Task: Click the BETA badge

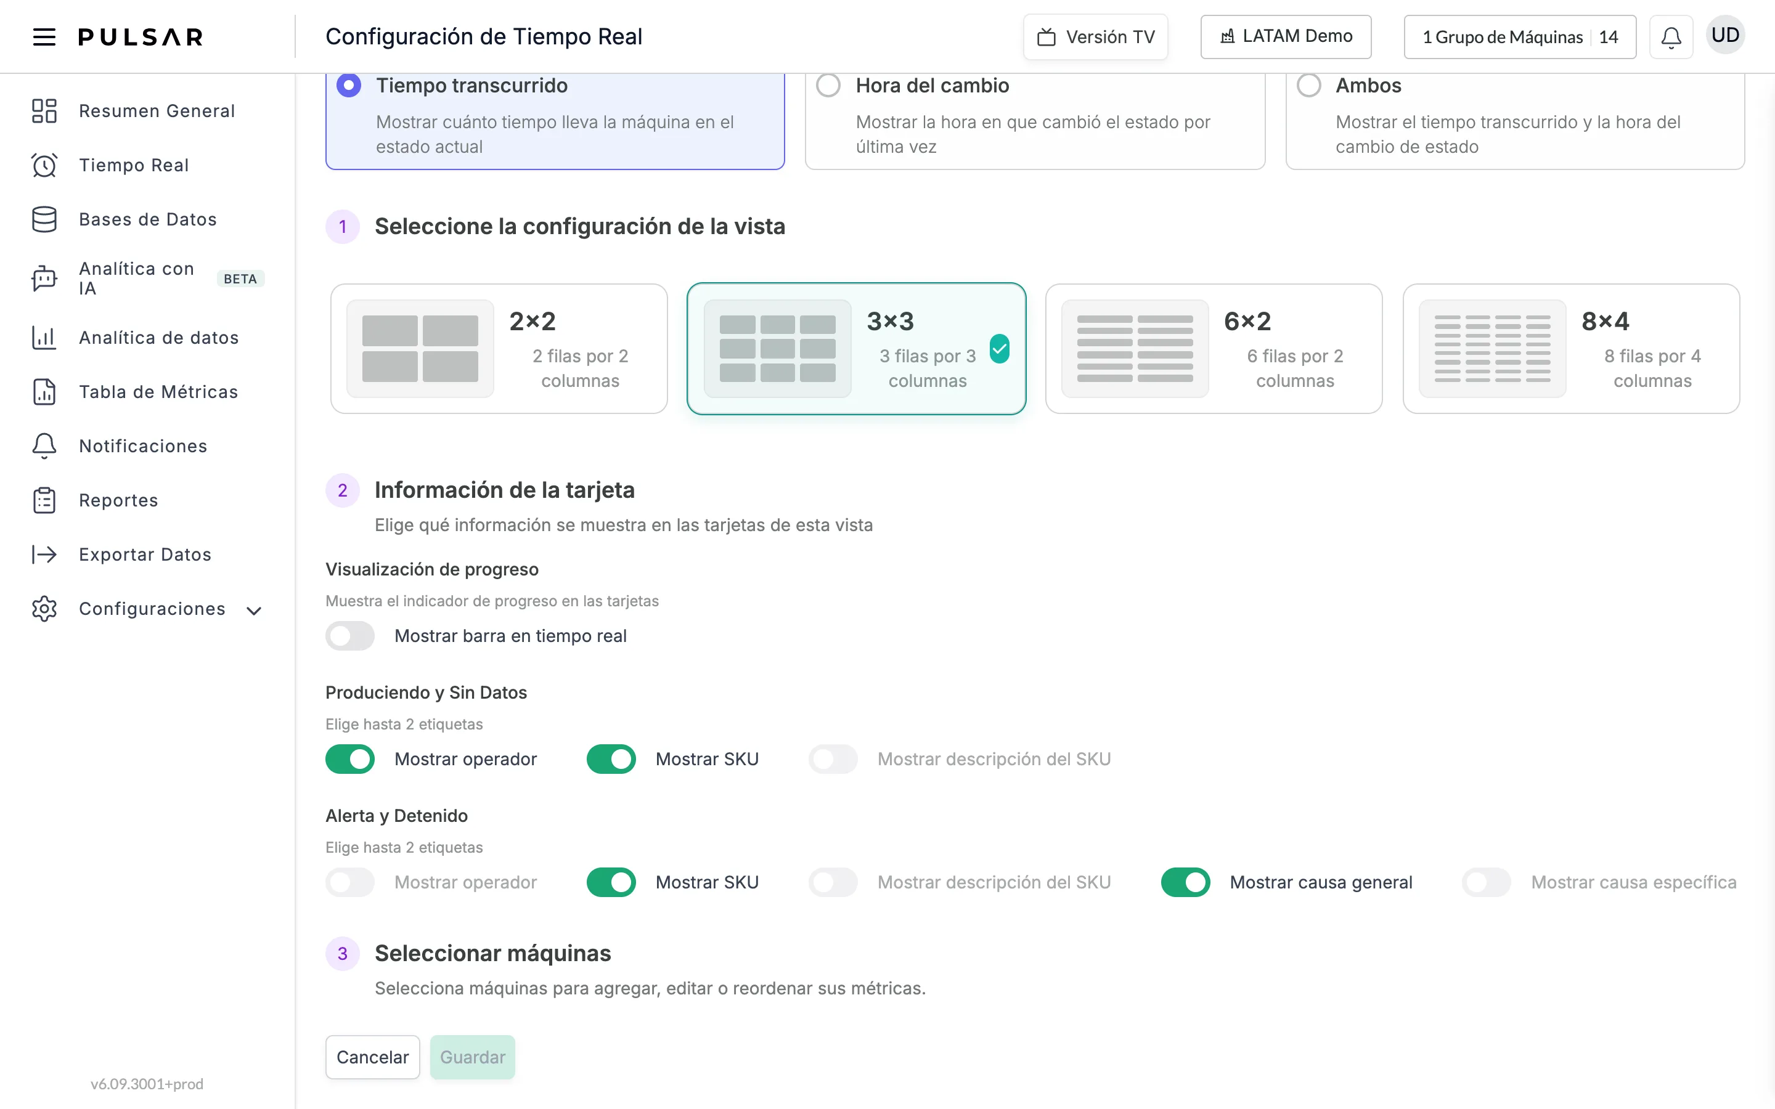Action: click(x=240, y=278)
